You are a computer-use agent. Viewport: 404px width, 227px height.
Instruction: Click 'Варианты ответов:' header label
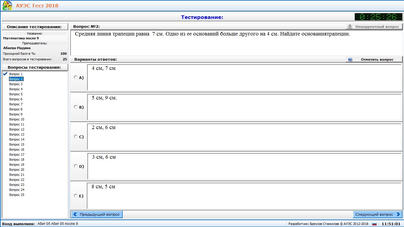click(x=96, y=59)
